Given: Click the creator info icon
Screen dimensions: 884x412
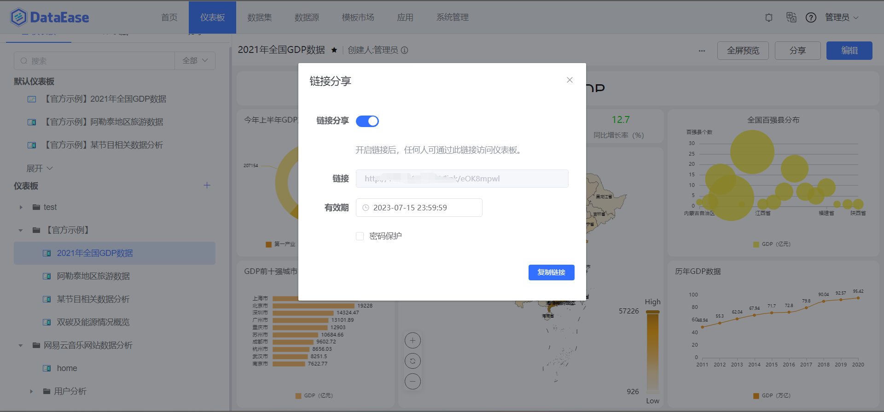Looking at the screenshot, I should tap(404, 50).
